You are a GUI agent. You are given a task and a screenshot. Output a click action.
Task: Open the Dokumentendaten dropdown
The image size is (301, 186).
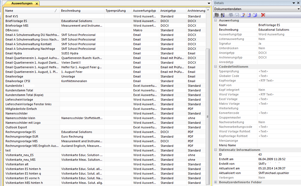click(x=299, y=9)
